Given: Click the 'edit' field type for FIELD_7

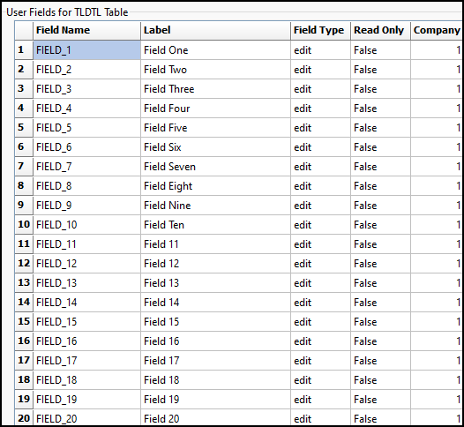Looking at the screenshot, I should point(321,167).
